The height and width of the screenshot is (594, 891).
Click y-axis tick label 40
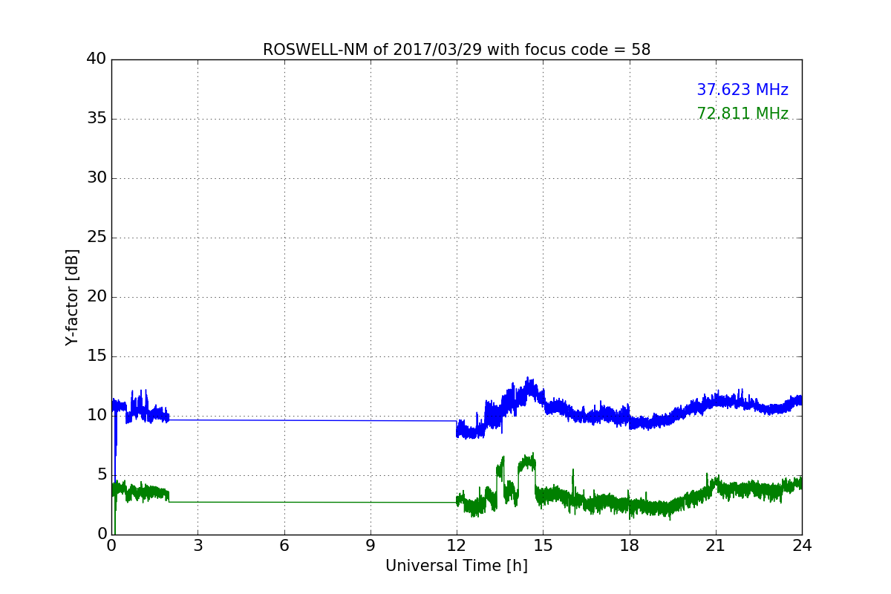97,59
